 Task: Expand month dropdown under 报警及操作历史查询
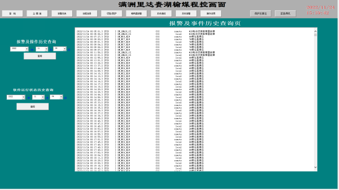46,49
